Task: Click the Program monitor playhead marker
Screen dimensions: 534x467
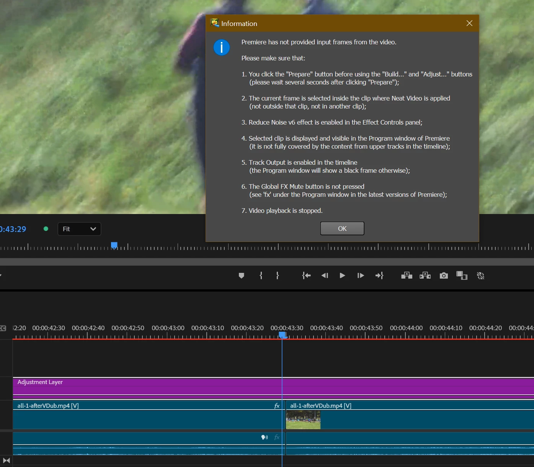Action: (114, 245)
